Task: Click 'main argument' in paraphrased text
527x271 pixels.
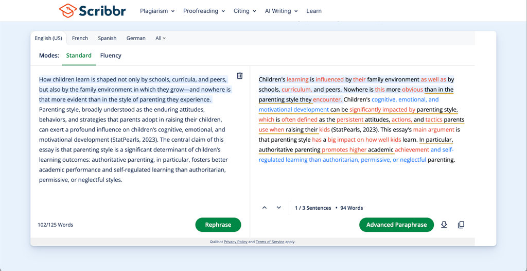Action: [433, 130]
